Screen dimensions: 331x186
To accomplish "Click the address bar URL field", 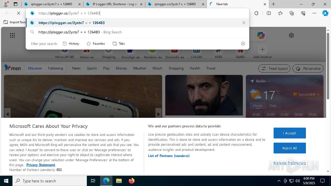I will point(137,13).
